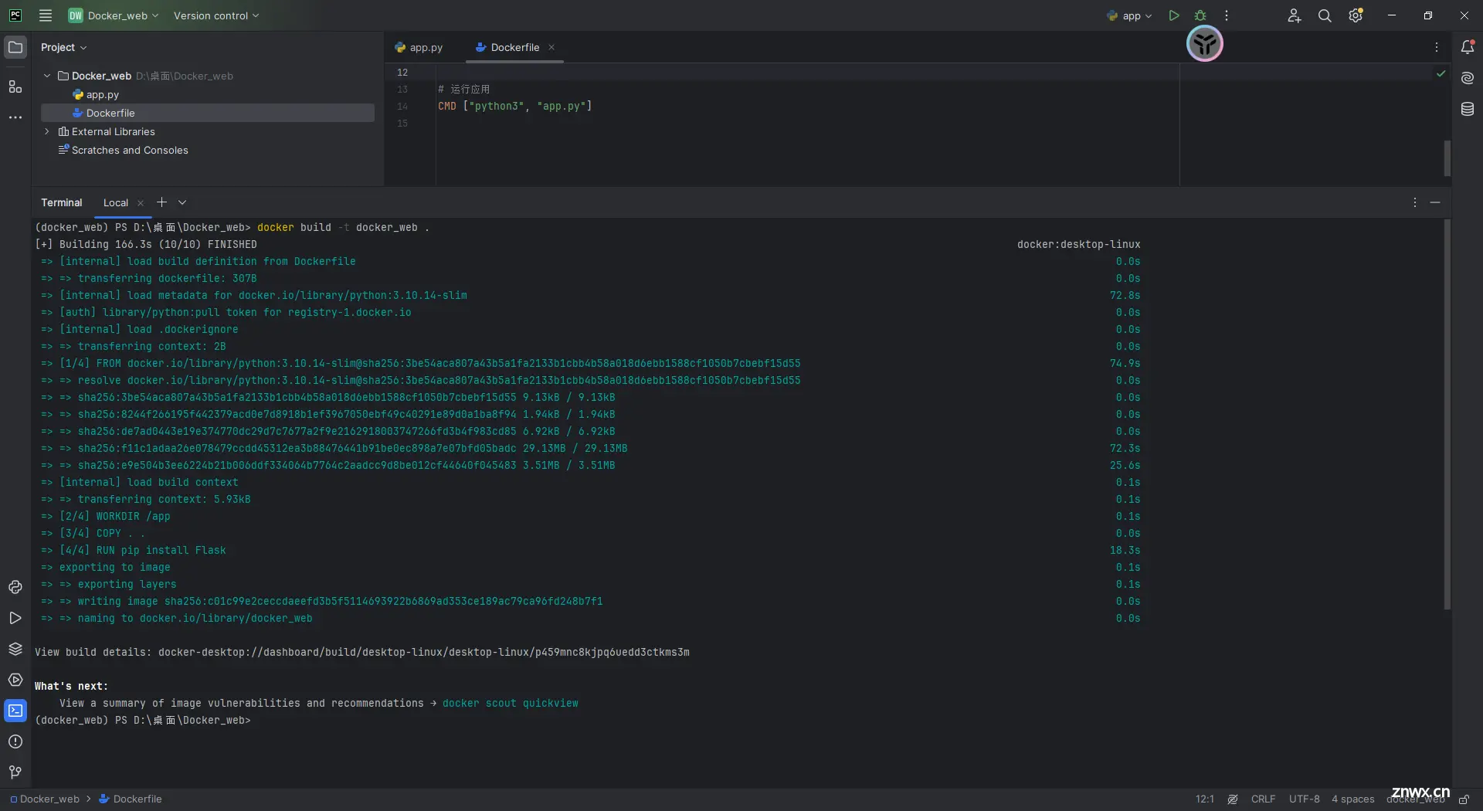This screenshot has width=1483, height=811.
Task: Show more tool windows ellipsis
Action: coord(15,117)
